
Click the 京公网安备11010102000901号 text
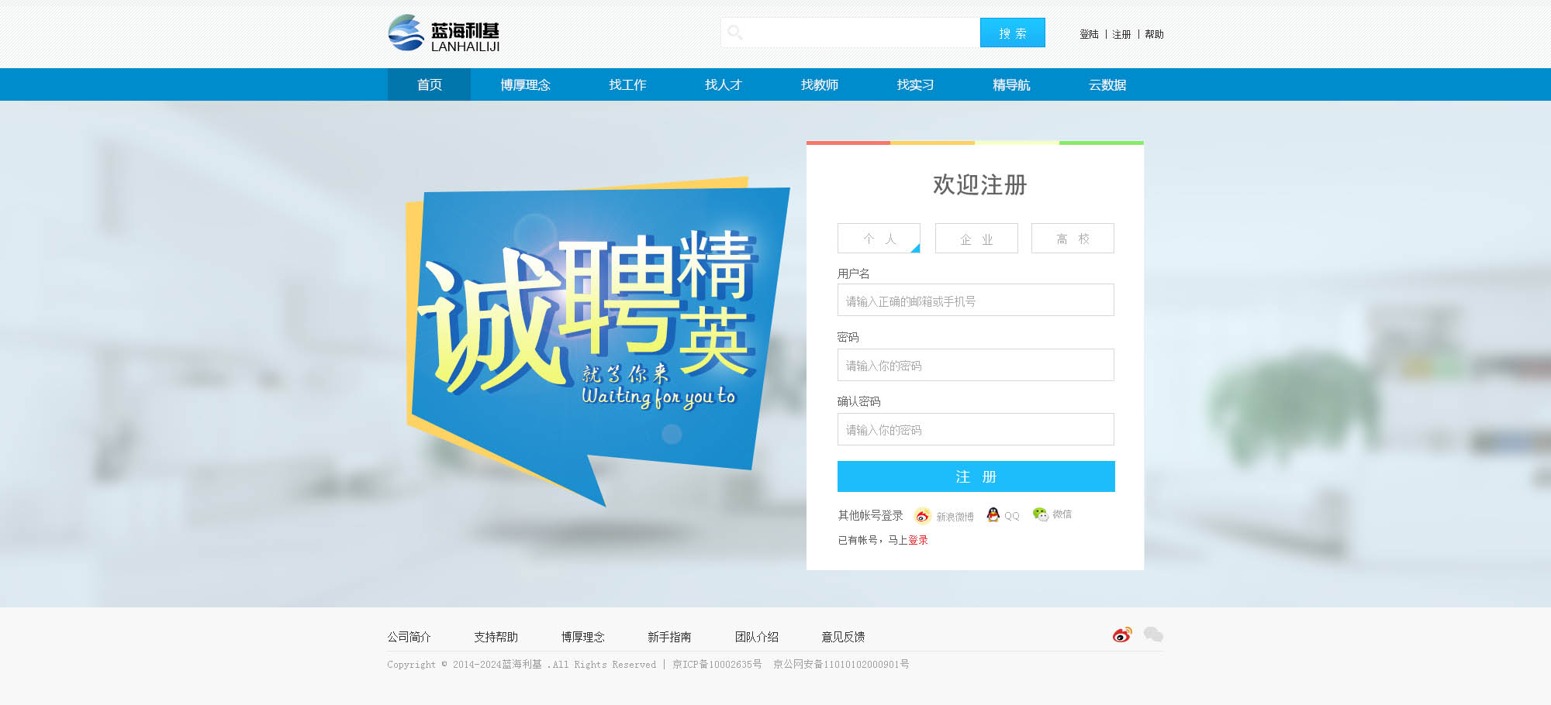(841, 664)
